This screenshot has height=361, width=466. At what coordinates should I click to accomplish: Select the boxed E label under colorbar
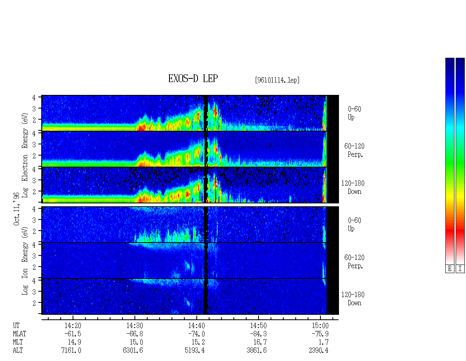point(450,269)
